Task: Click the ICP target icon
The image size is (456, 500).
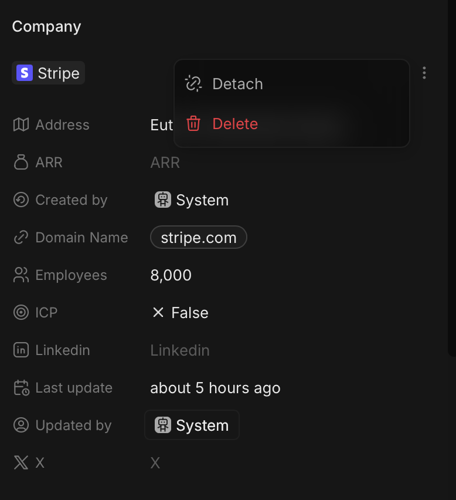Action: (x=21, y=313)
